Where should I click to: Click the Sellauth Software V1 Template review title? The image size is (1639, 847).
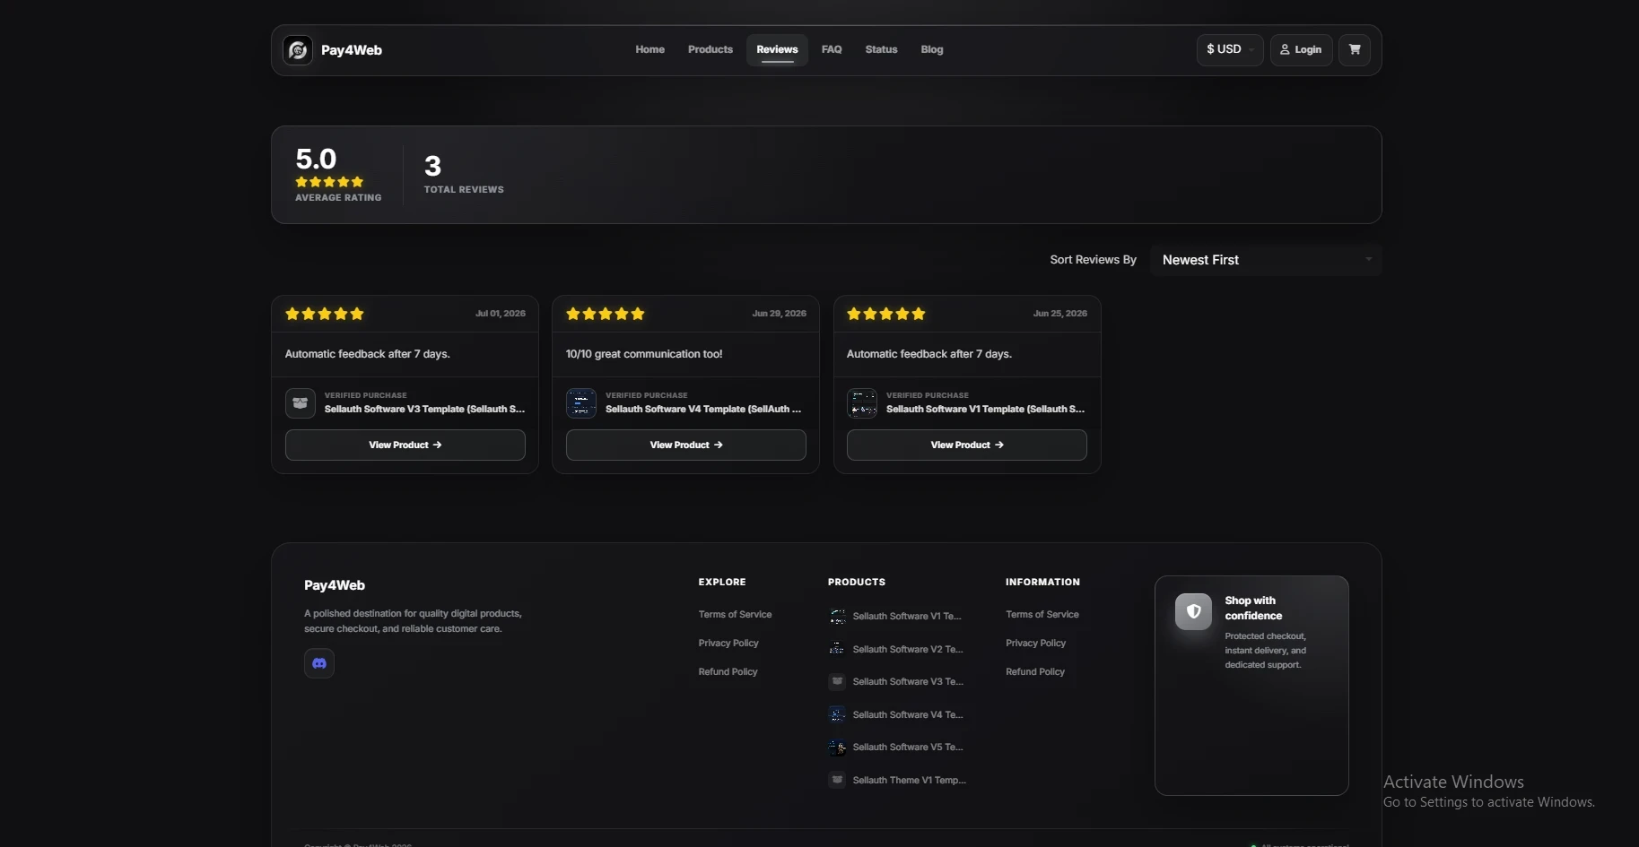[986, 410]
